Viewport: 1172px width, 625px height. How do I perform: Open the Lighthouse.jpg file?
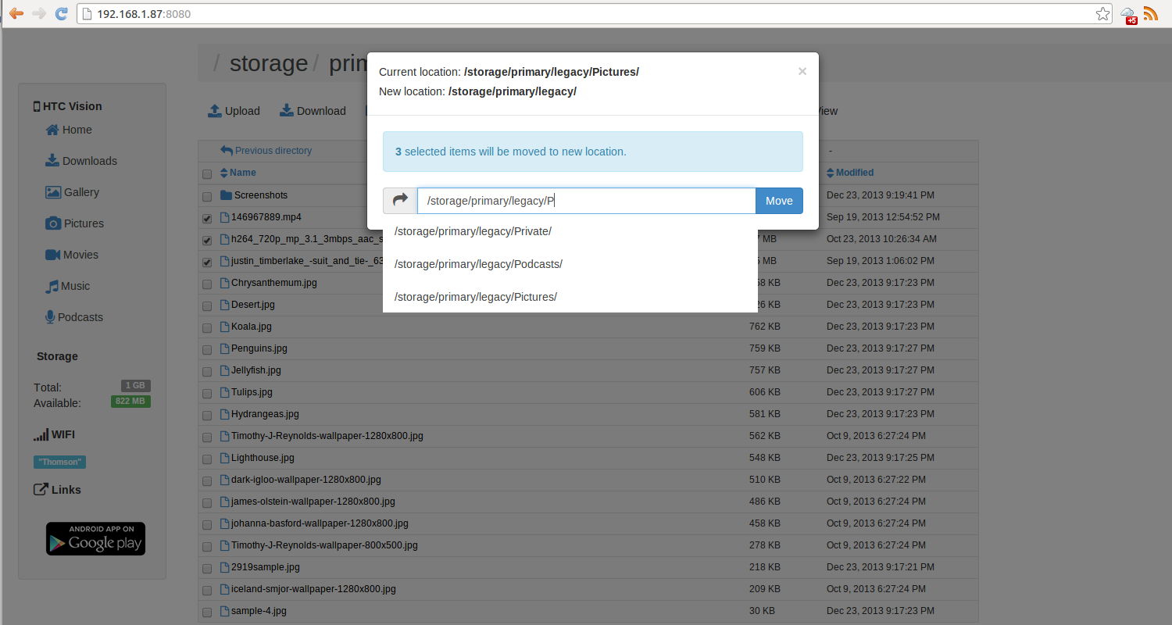(x=263, y=458)
